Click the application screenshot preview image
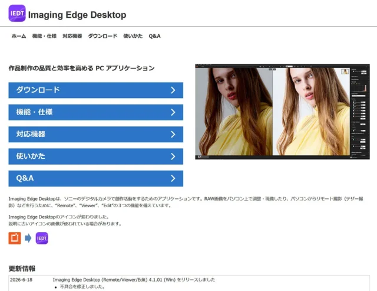This screenshot has height=291, width=377. click(x=282, y=112)
